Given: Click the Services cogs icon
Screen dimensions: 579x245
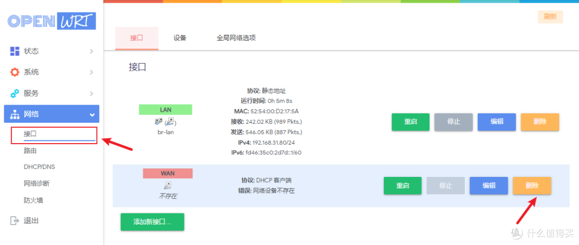Looking at the screenshot, I should [14, 93].
